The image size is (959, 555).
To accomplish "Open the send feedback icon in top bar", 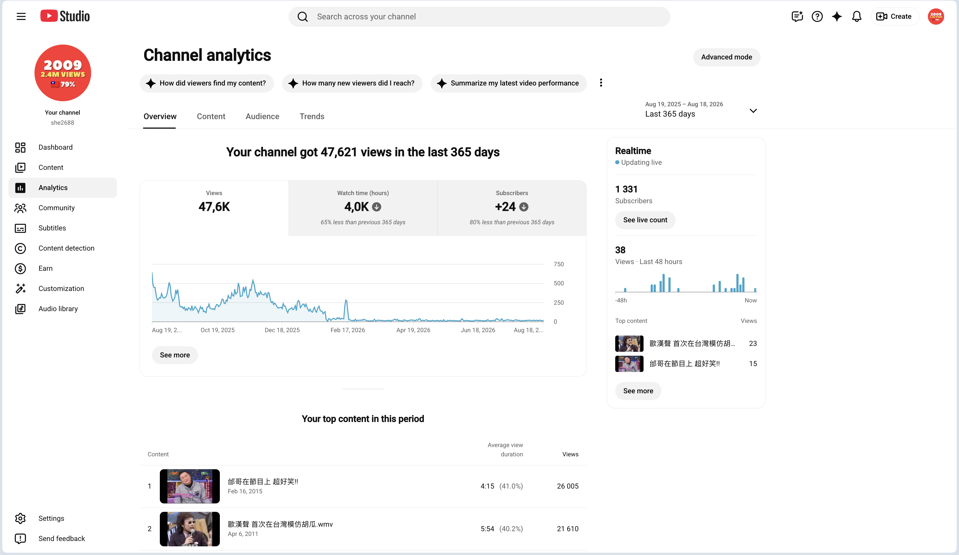I will coord(797,16).
